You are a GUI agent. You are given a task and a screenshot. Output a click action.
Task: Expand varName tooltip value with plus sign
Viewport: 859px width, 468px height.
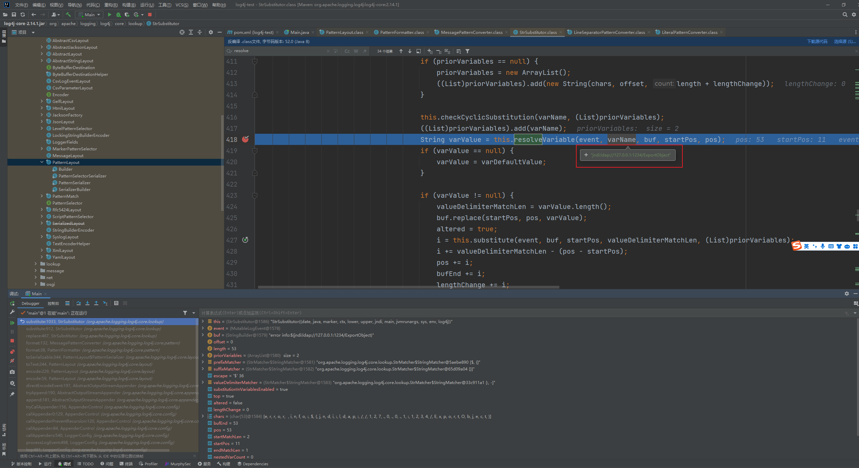tap(586, 155)
